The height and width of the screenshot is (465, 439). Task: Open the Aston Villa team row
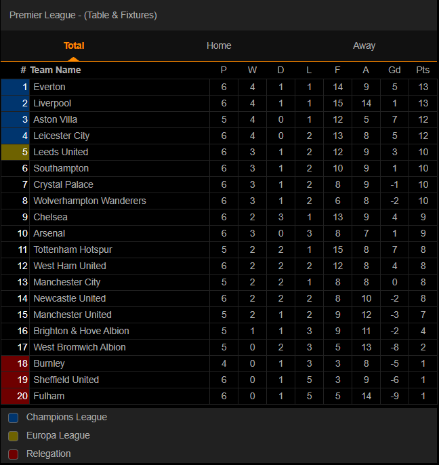tap(219, 119)
